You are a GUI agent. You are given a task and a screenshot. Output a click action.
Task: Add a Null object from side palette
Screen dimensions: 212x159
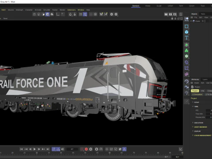tap(186, 19)
